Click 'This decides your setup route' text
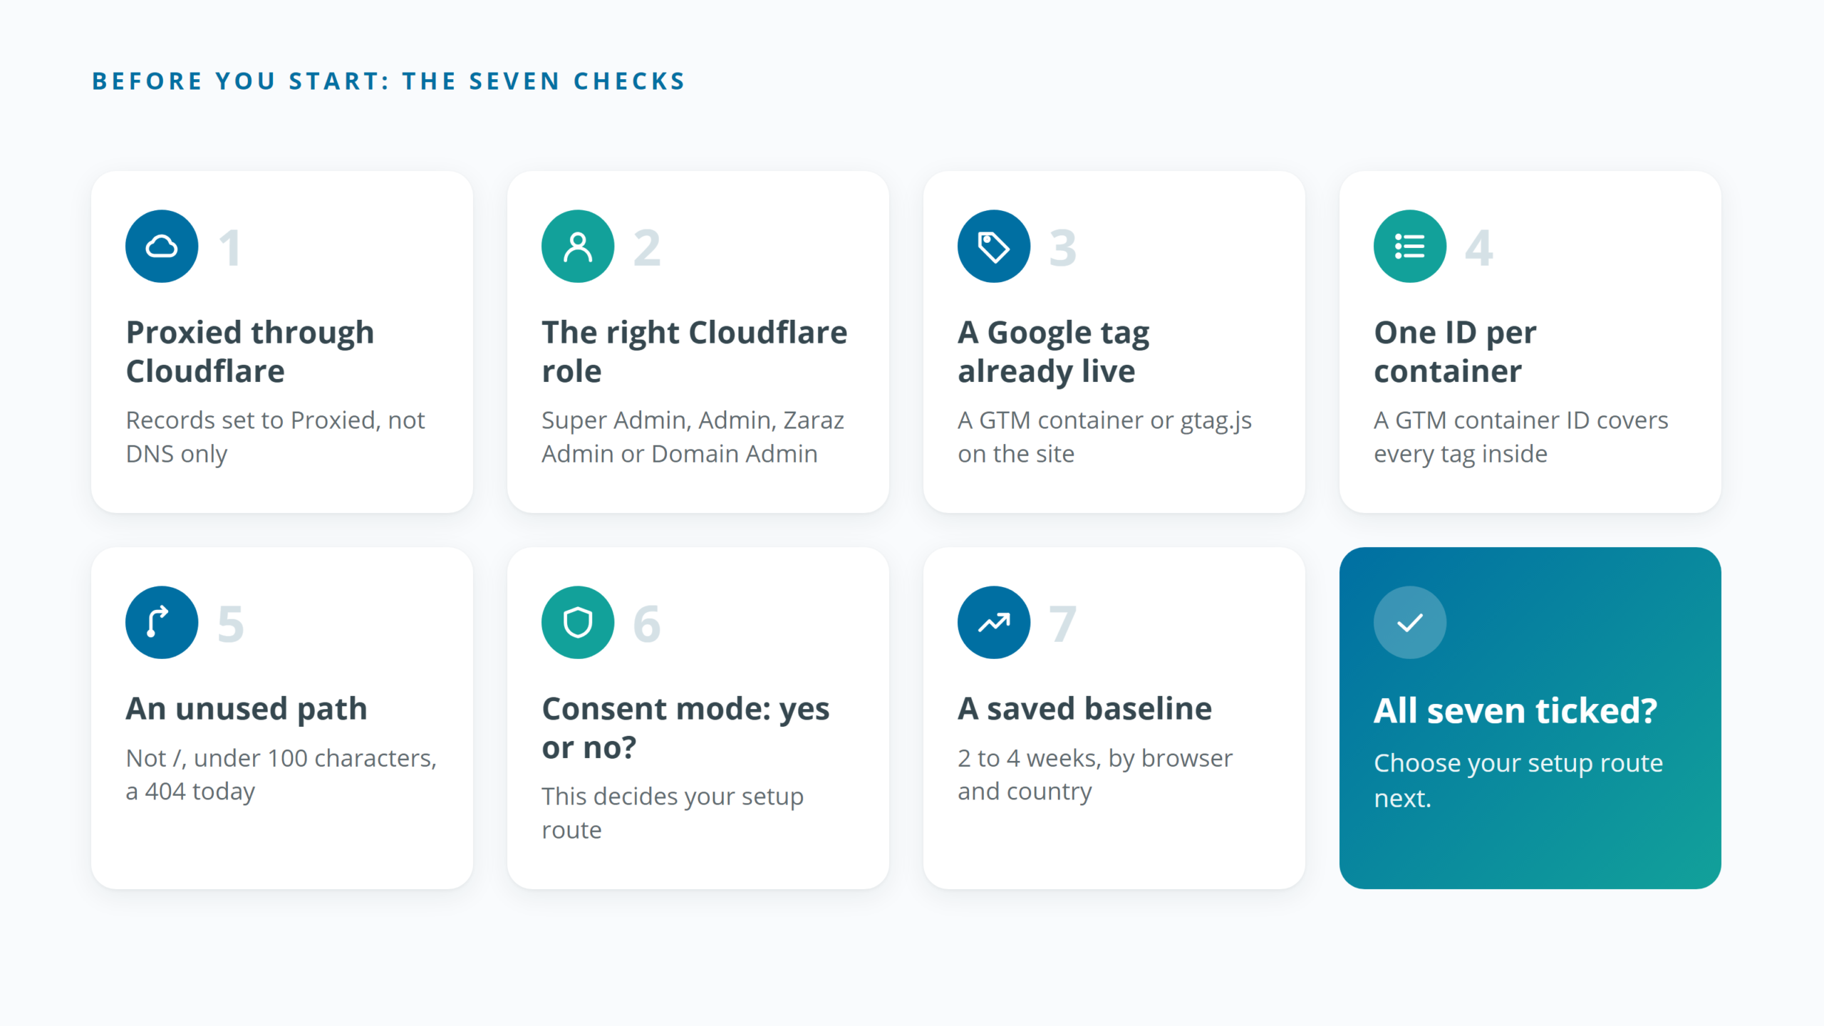Viewport: 1824px width, 1026px height. click(673, 813)
